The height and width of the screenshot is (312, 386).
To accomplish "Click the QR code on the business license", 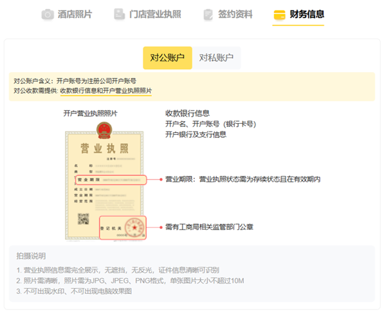I will (x=82, y=219).
